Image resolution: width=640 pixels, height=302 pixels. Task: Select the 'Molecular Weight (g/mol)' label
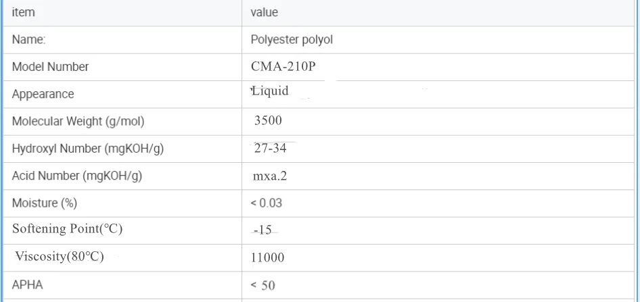78,122
